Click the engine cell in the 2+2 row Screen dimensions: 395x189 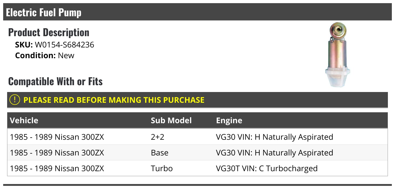[274, 137]
